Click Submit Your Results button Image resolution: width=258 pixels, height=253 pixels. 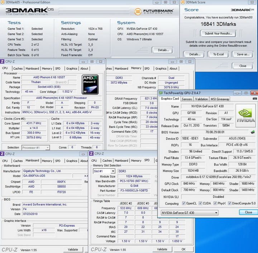[x=218, y=33]
